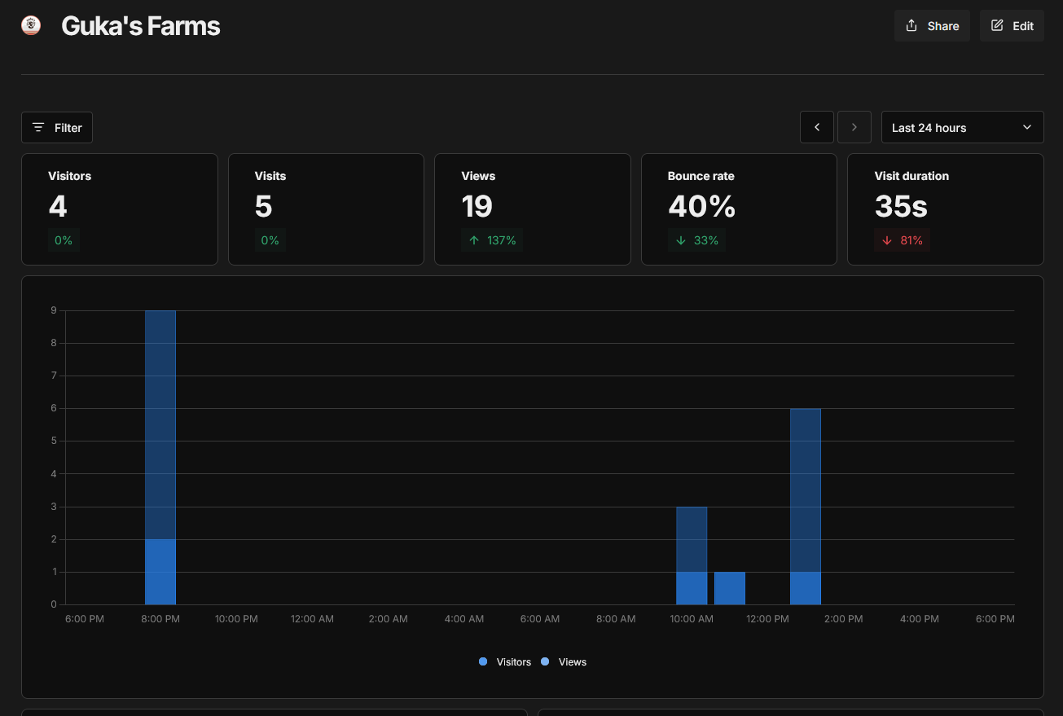
Task: Click the Share button
Action: click(x=932, y=25)
